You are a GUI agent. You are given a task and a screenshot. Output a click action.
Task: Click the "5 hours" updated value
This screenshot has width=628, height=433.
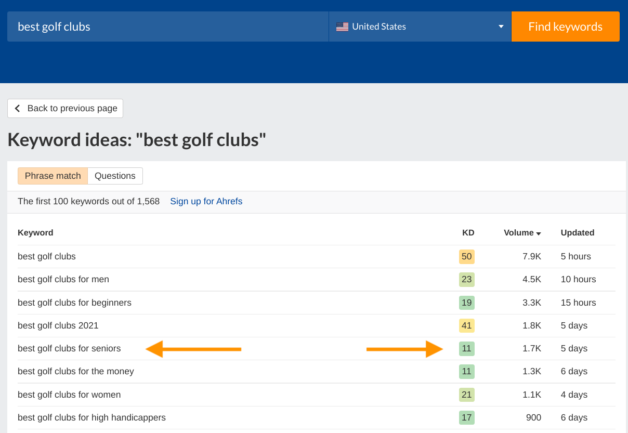(576, 256)
